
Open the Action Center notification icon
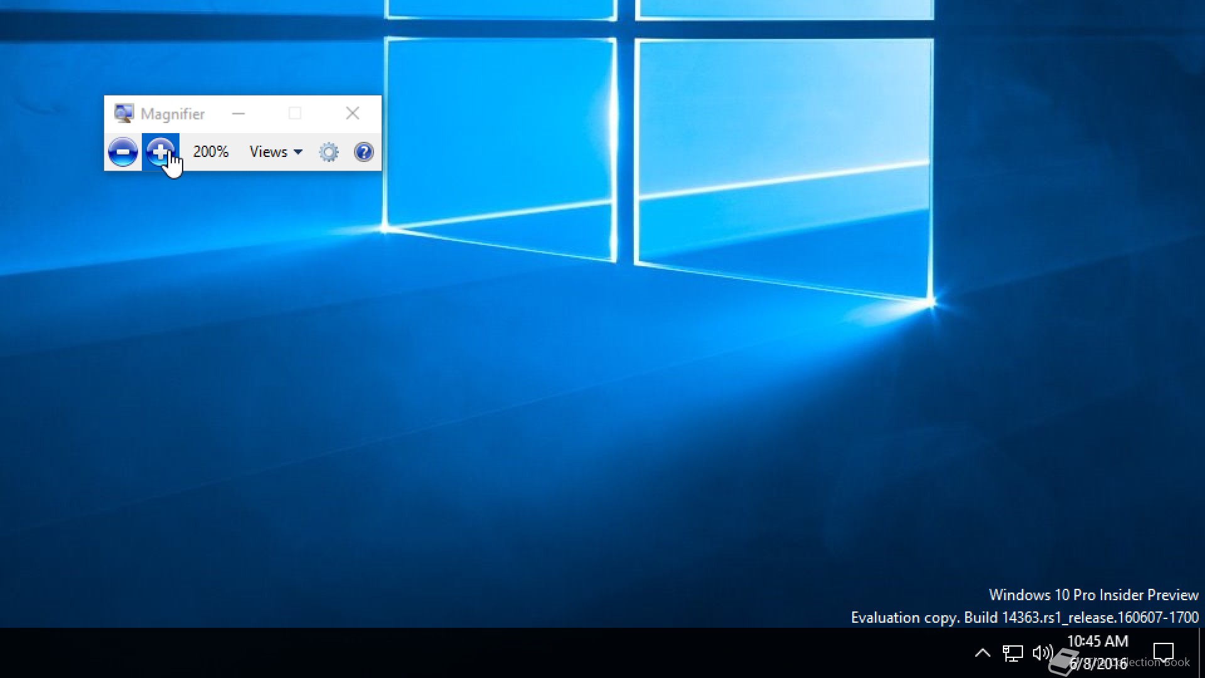coord(1164,653)
